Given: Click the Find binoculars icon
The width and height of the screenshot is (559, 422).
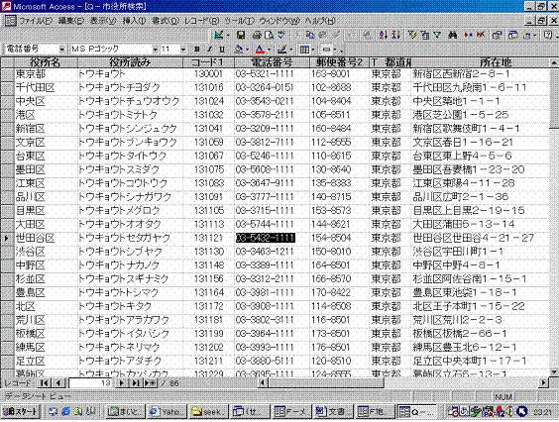Looking at the screenshot, I should (x=453, y=35).
